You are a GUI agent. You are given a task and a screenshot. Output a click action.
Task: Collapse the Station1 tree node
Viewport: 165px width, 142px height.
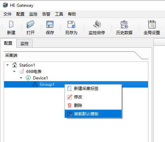click(x=7, y=65)
